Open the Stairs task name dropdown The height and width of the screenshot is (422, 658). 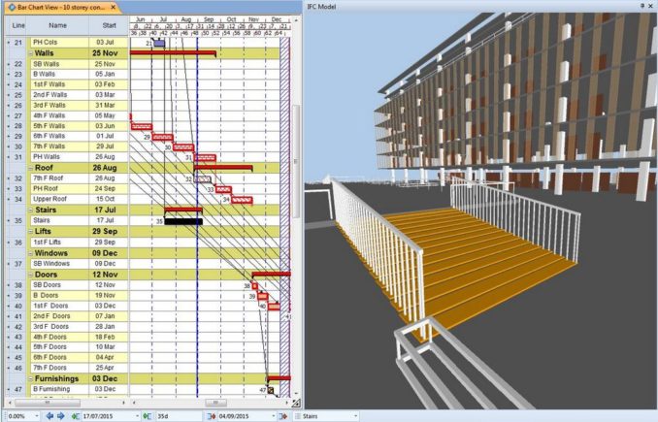point(353,416)
